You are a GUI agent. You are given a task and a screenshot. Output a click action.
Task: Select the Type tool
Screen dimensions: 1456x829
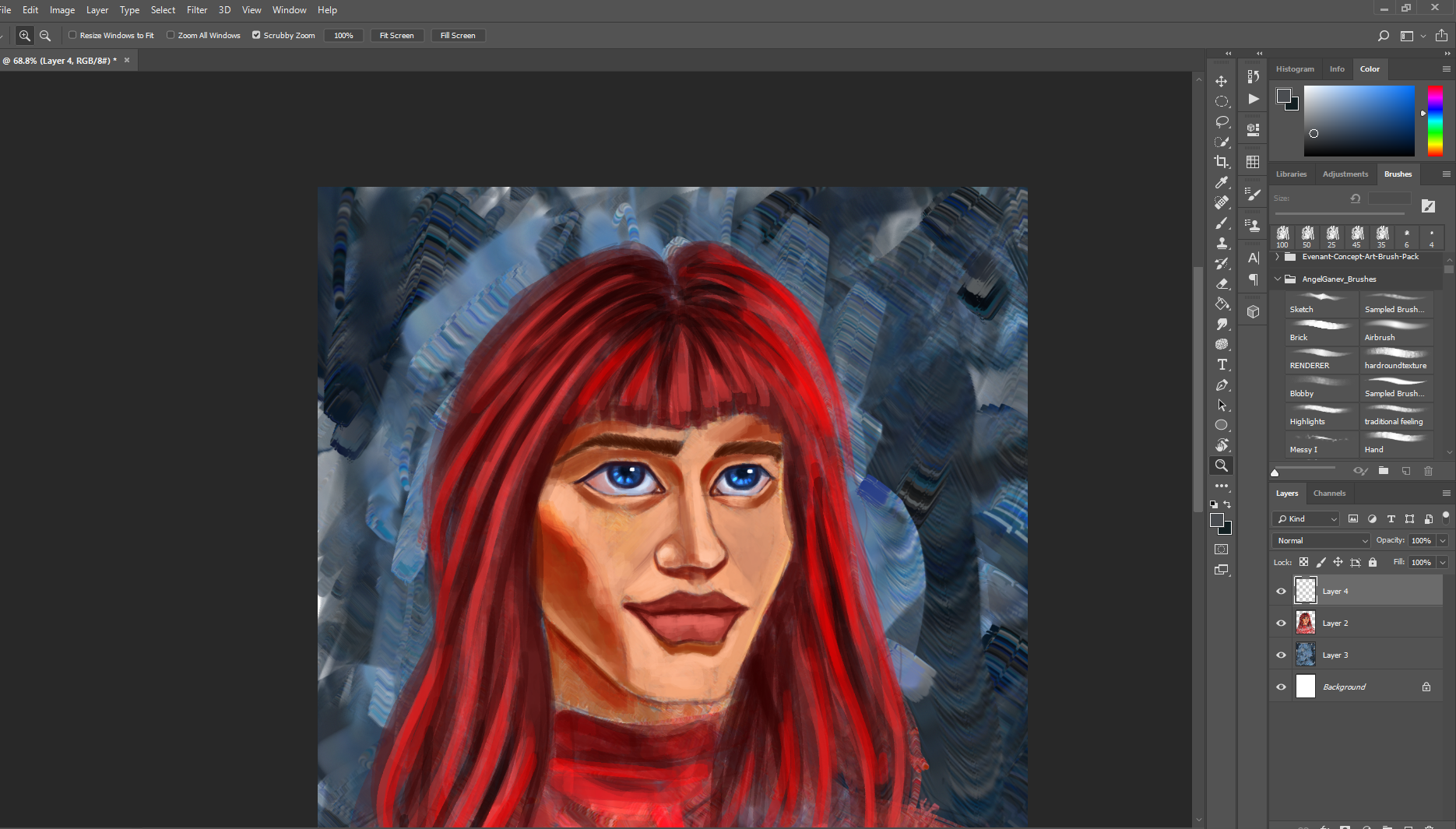pyautogui.click(x=1222, y=364)
